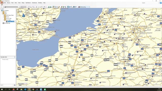Image resolution: width=162 pixels, height=91 pixels.
Task: Click the Netherlands label on the map
Action: pyautogui.click(x=119, y=16)
